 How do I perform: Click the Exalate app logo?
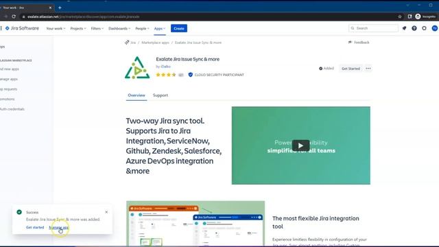point(137,67)
